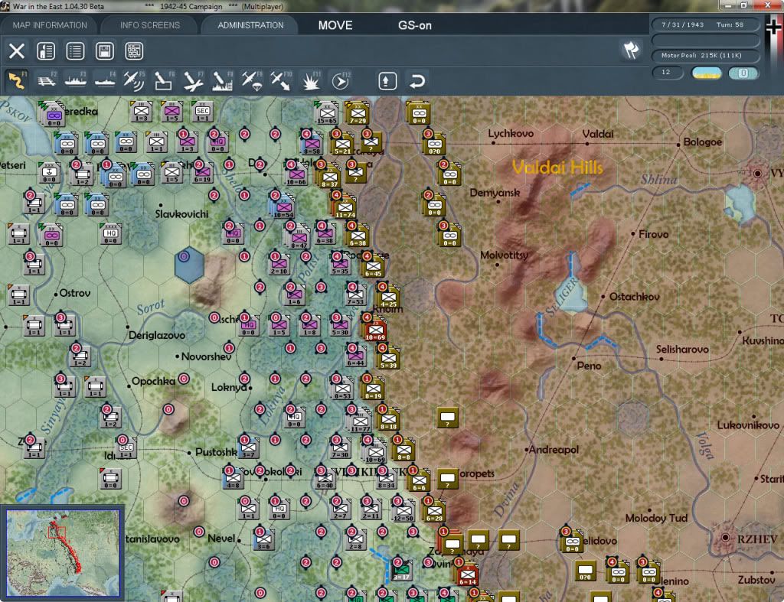The width and height of the screenshot is (784, 602).
Task: Open the INFO SCREENS tab
Action: pos(149,25)
